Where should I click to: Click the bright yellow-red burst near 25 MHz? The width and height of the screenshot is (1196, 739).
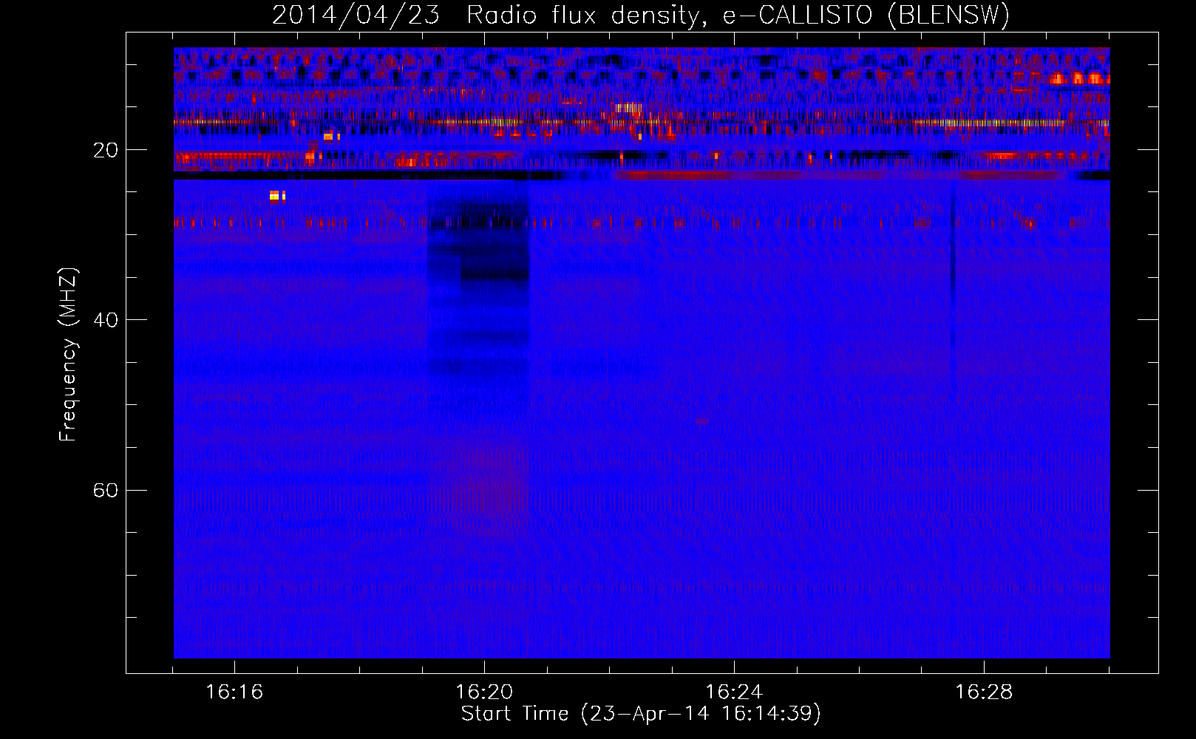tap(277, 196)
